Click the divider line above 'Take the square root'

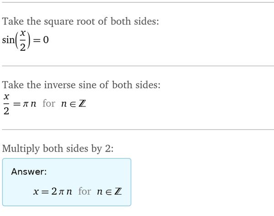tap(137, 2)
